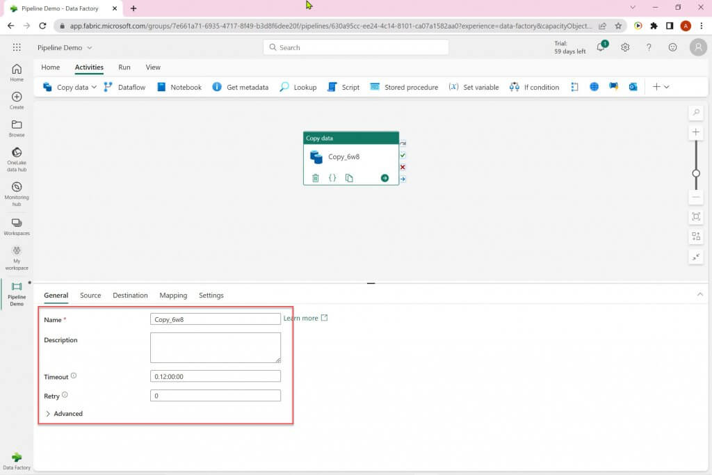The image size is (712, 475).
Task: Expand the Advanced section
Action: [64, 414]
